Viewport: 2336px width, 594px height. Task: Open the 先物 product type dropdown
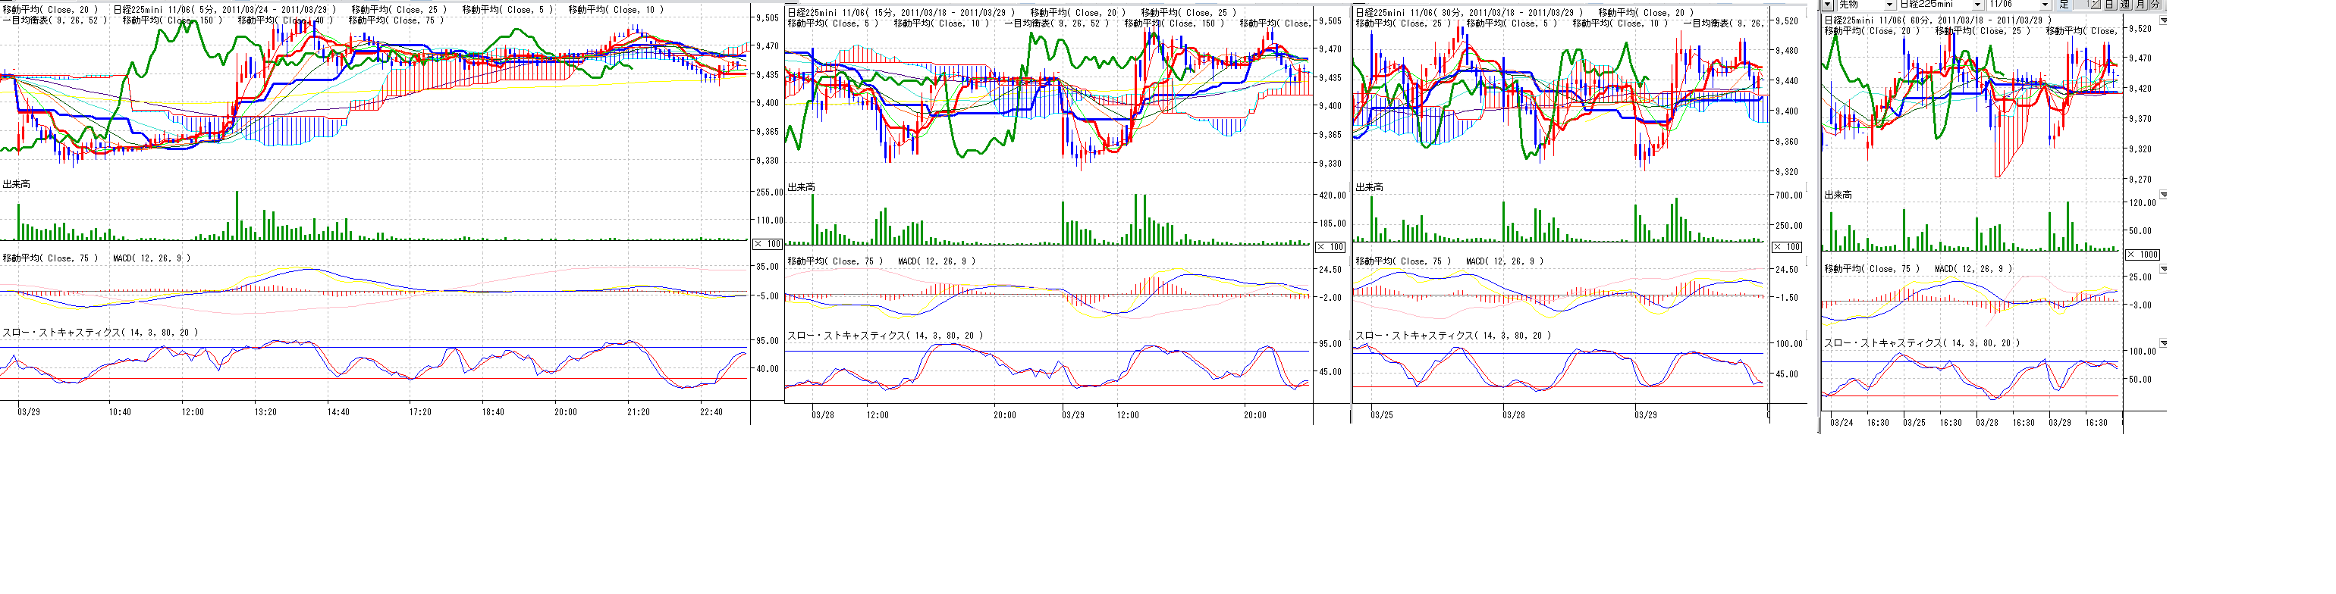click(x=1890, y=5)
